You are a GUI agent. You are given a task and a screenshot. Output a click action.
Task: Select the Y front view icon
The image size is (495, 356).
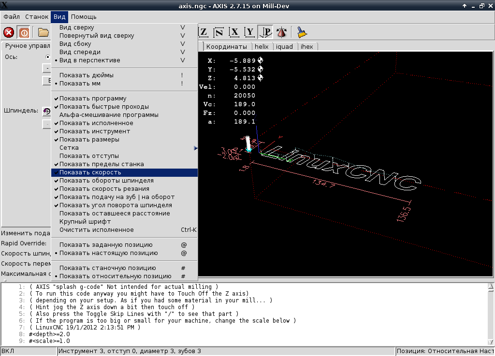click(x=249, y=32)
